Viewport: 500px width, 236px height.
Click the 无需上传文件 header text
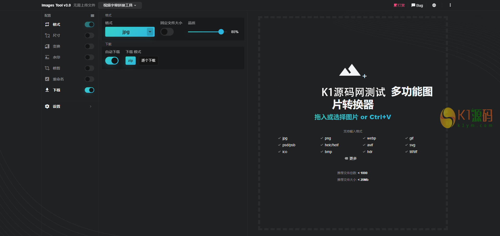[84, 5]
